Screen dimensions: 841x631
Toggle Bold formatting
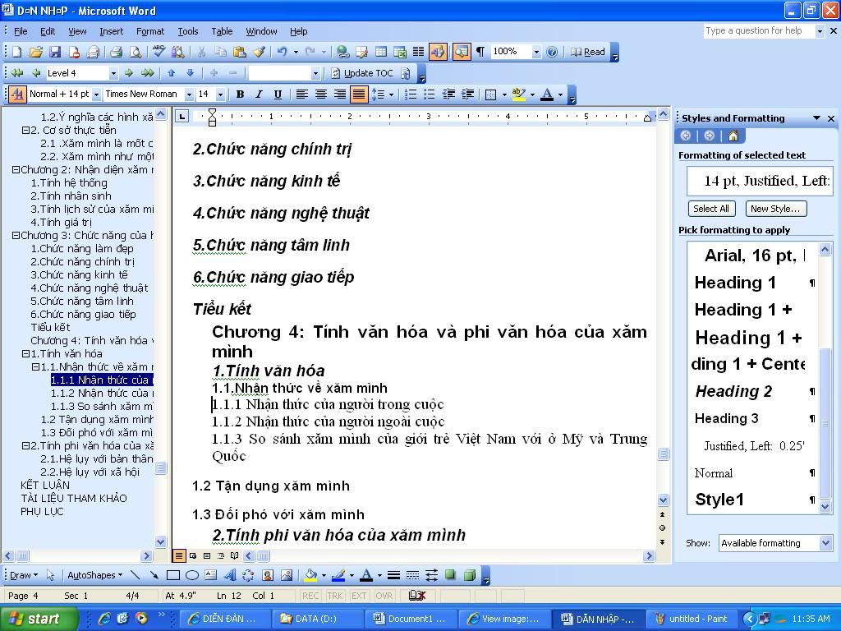click(x=240, y=94)
